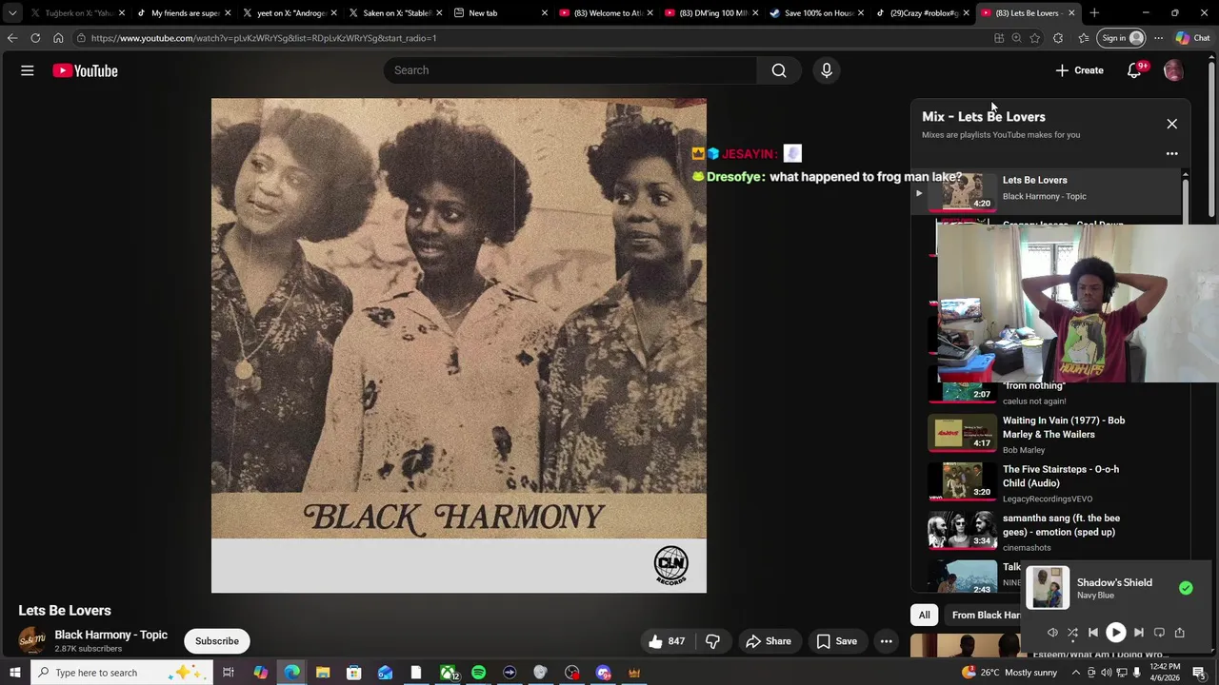This screenshot has width=1219, height=685.
Task: Reload the YouTube page
Action: [35, 38]
